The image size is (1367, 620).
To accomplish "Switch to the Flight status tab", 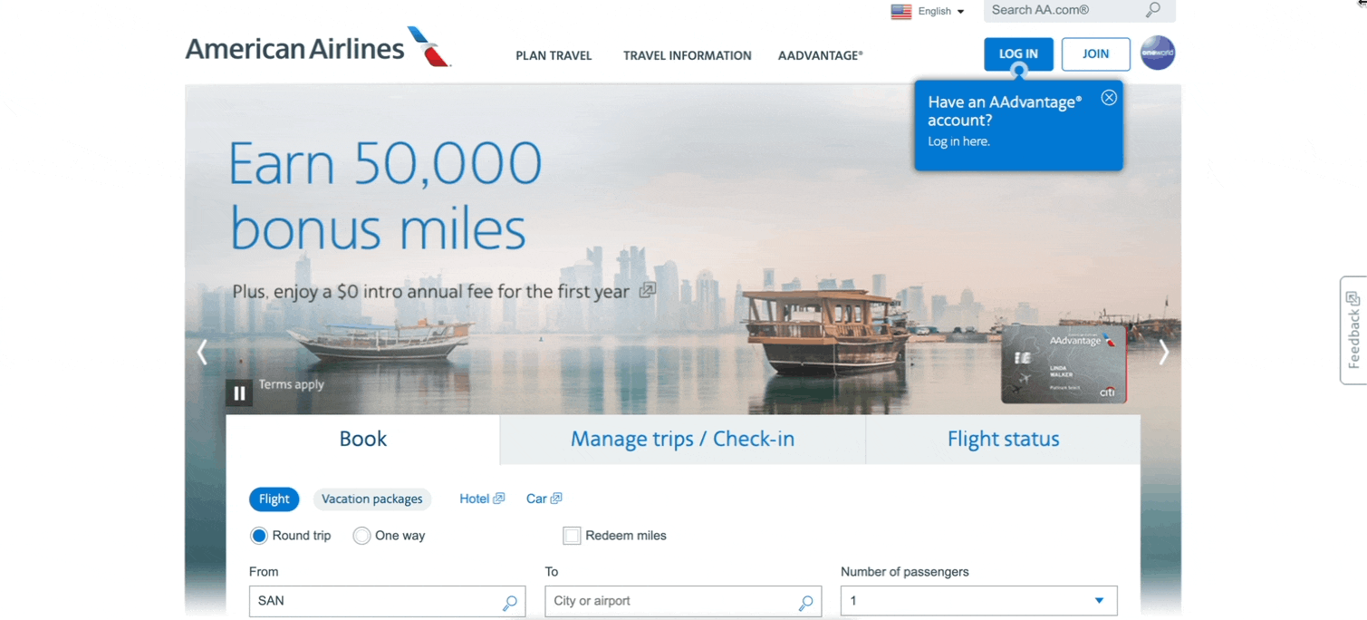I will click(1003, 440).
